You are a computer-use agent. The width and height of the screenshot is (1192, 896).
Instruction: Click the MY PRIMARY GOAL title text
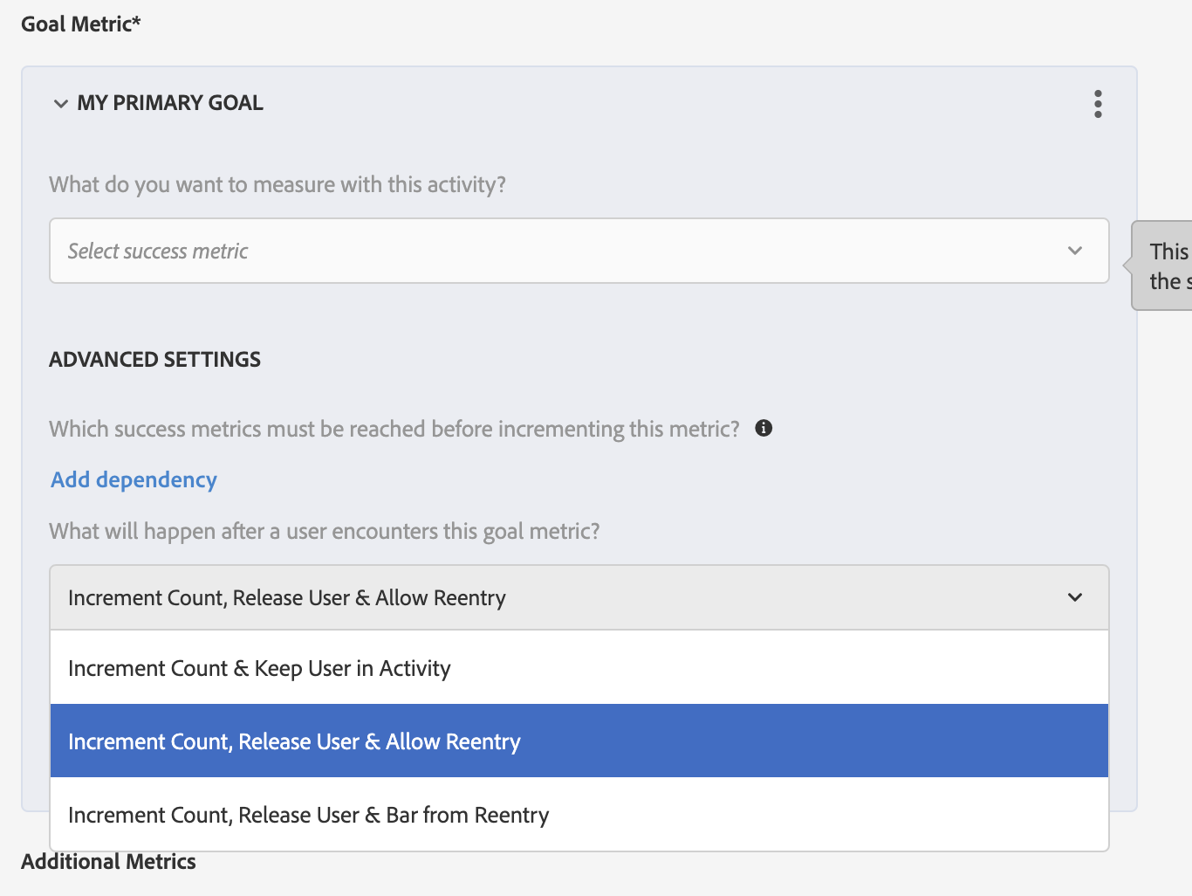[x=171, y=102]
